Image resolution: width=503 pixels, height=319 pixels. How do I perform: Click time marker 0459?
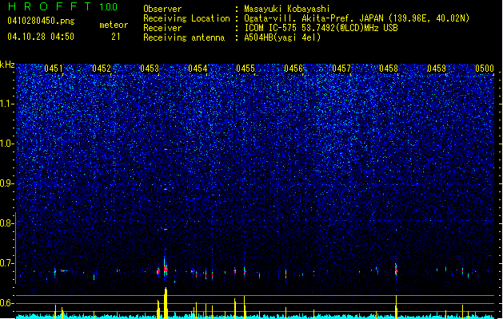437,69
